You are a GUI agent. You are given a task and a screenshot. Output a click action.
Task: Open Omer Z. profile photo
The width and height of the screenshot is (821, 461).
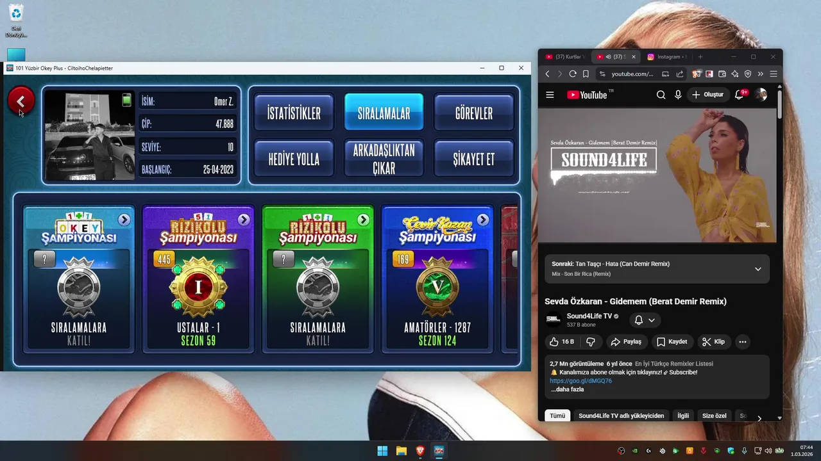(90, 135)
